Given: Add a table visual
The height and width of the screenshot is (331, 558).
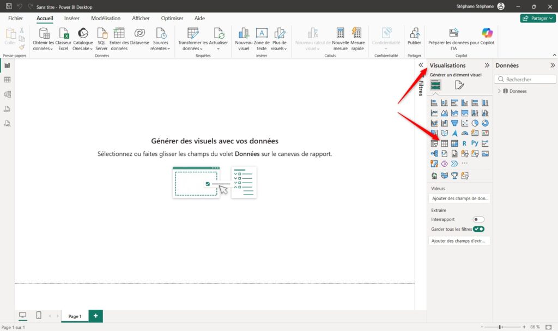Looking at the screenshot, I should click(x=445, y=143).
